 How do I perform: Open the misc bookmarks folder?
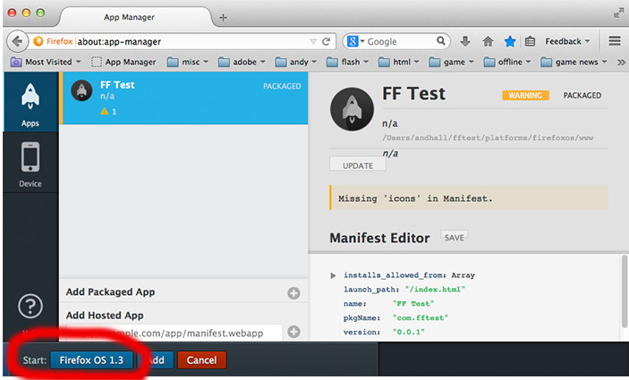pyautogui.click(x=187, y=62)
